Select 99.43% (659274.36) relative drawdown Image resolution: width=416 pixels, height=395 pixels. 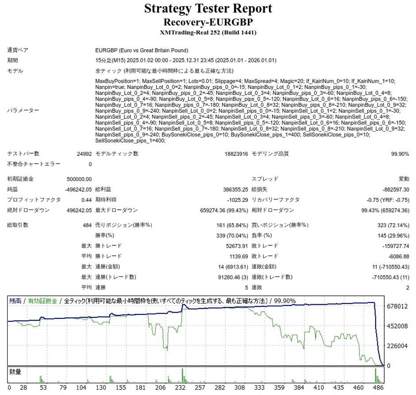pos(385,210)
